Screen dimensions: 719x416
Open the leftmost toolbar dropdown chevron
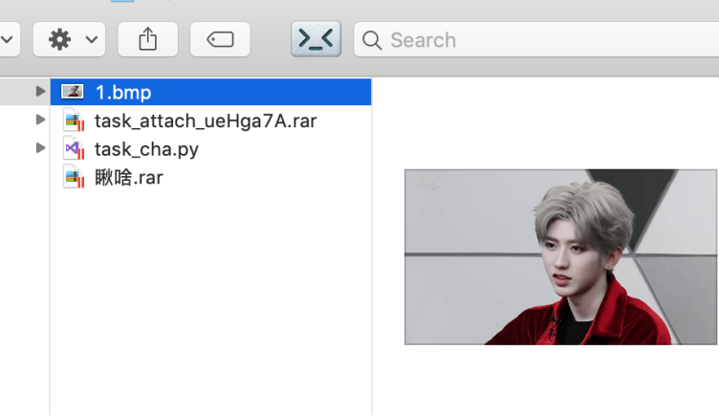pyautogui.click(x=8, y=40)
